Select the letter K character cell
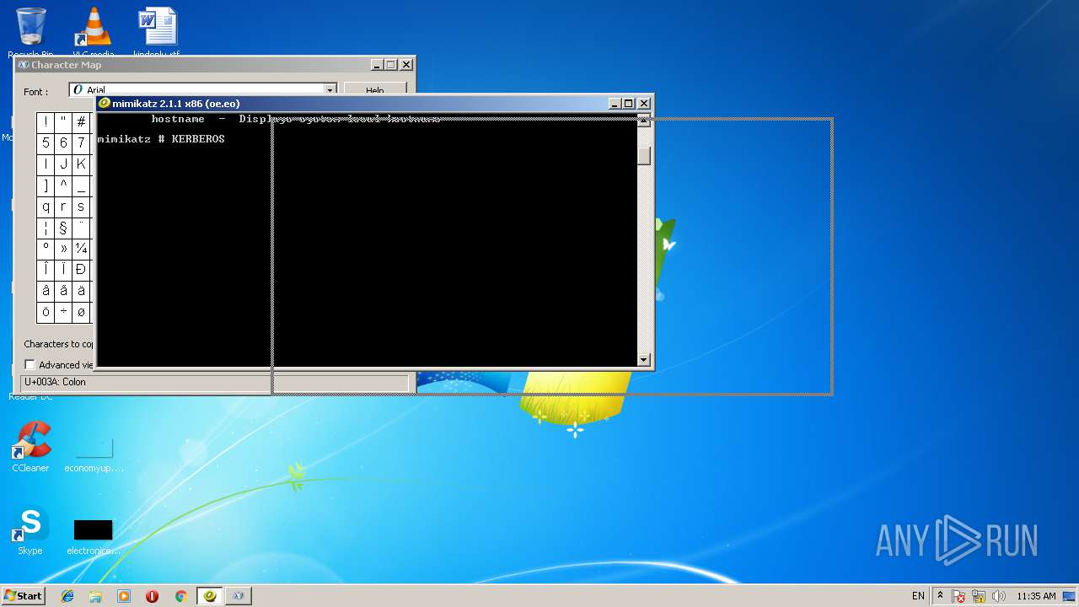 (x=81, y=164)
